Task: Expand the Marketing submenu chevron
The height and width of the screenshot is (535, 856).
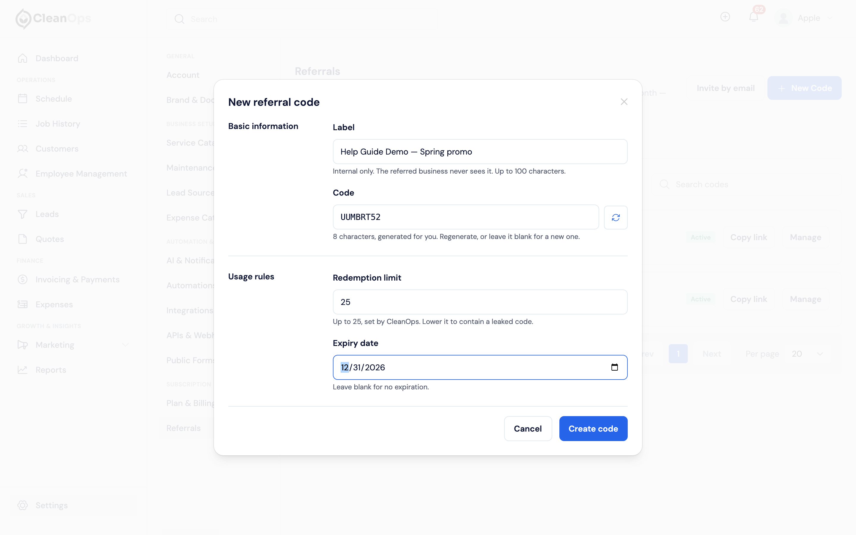Action: tap(125, 345)
